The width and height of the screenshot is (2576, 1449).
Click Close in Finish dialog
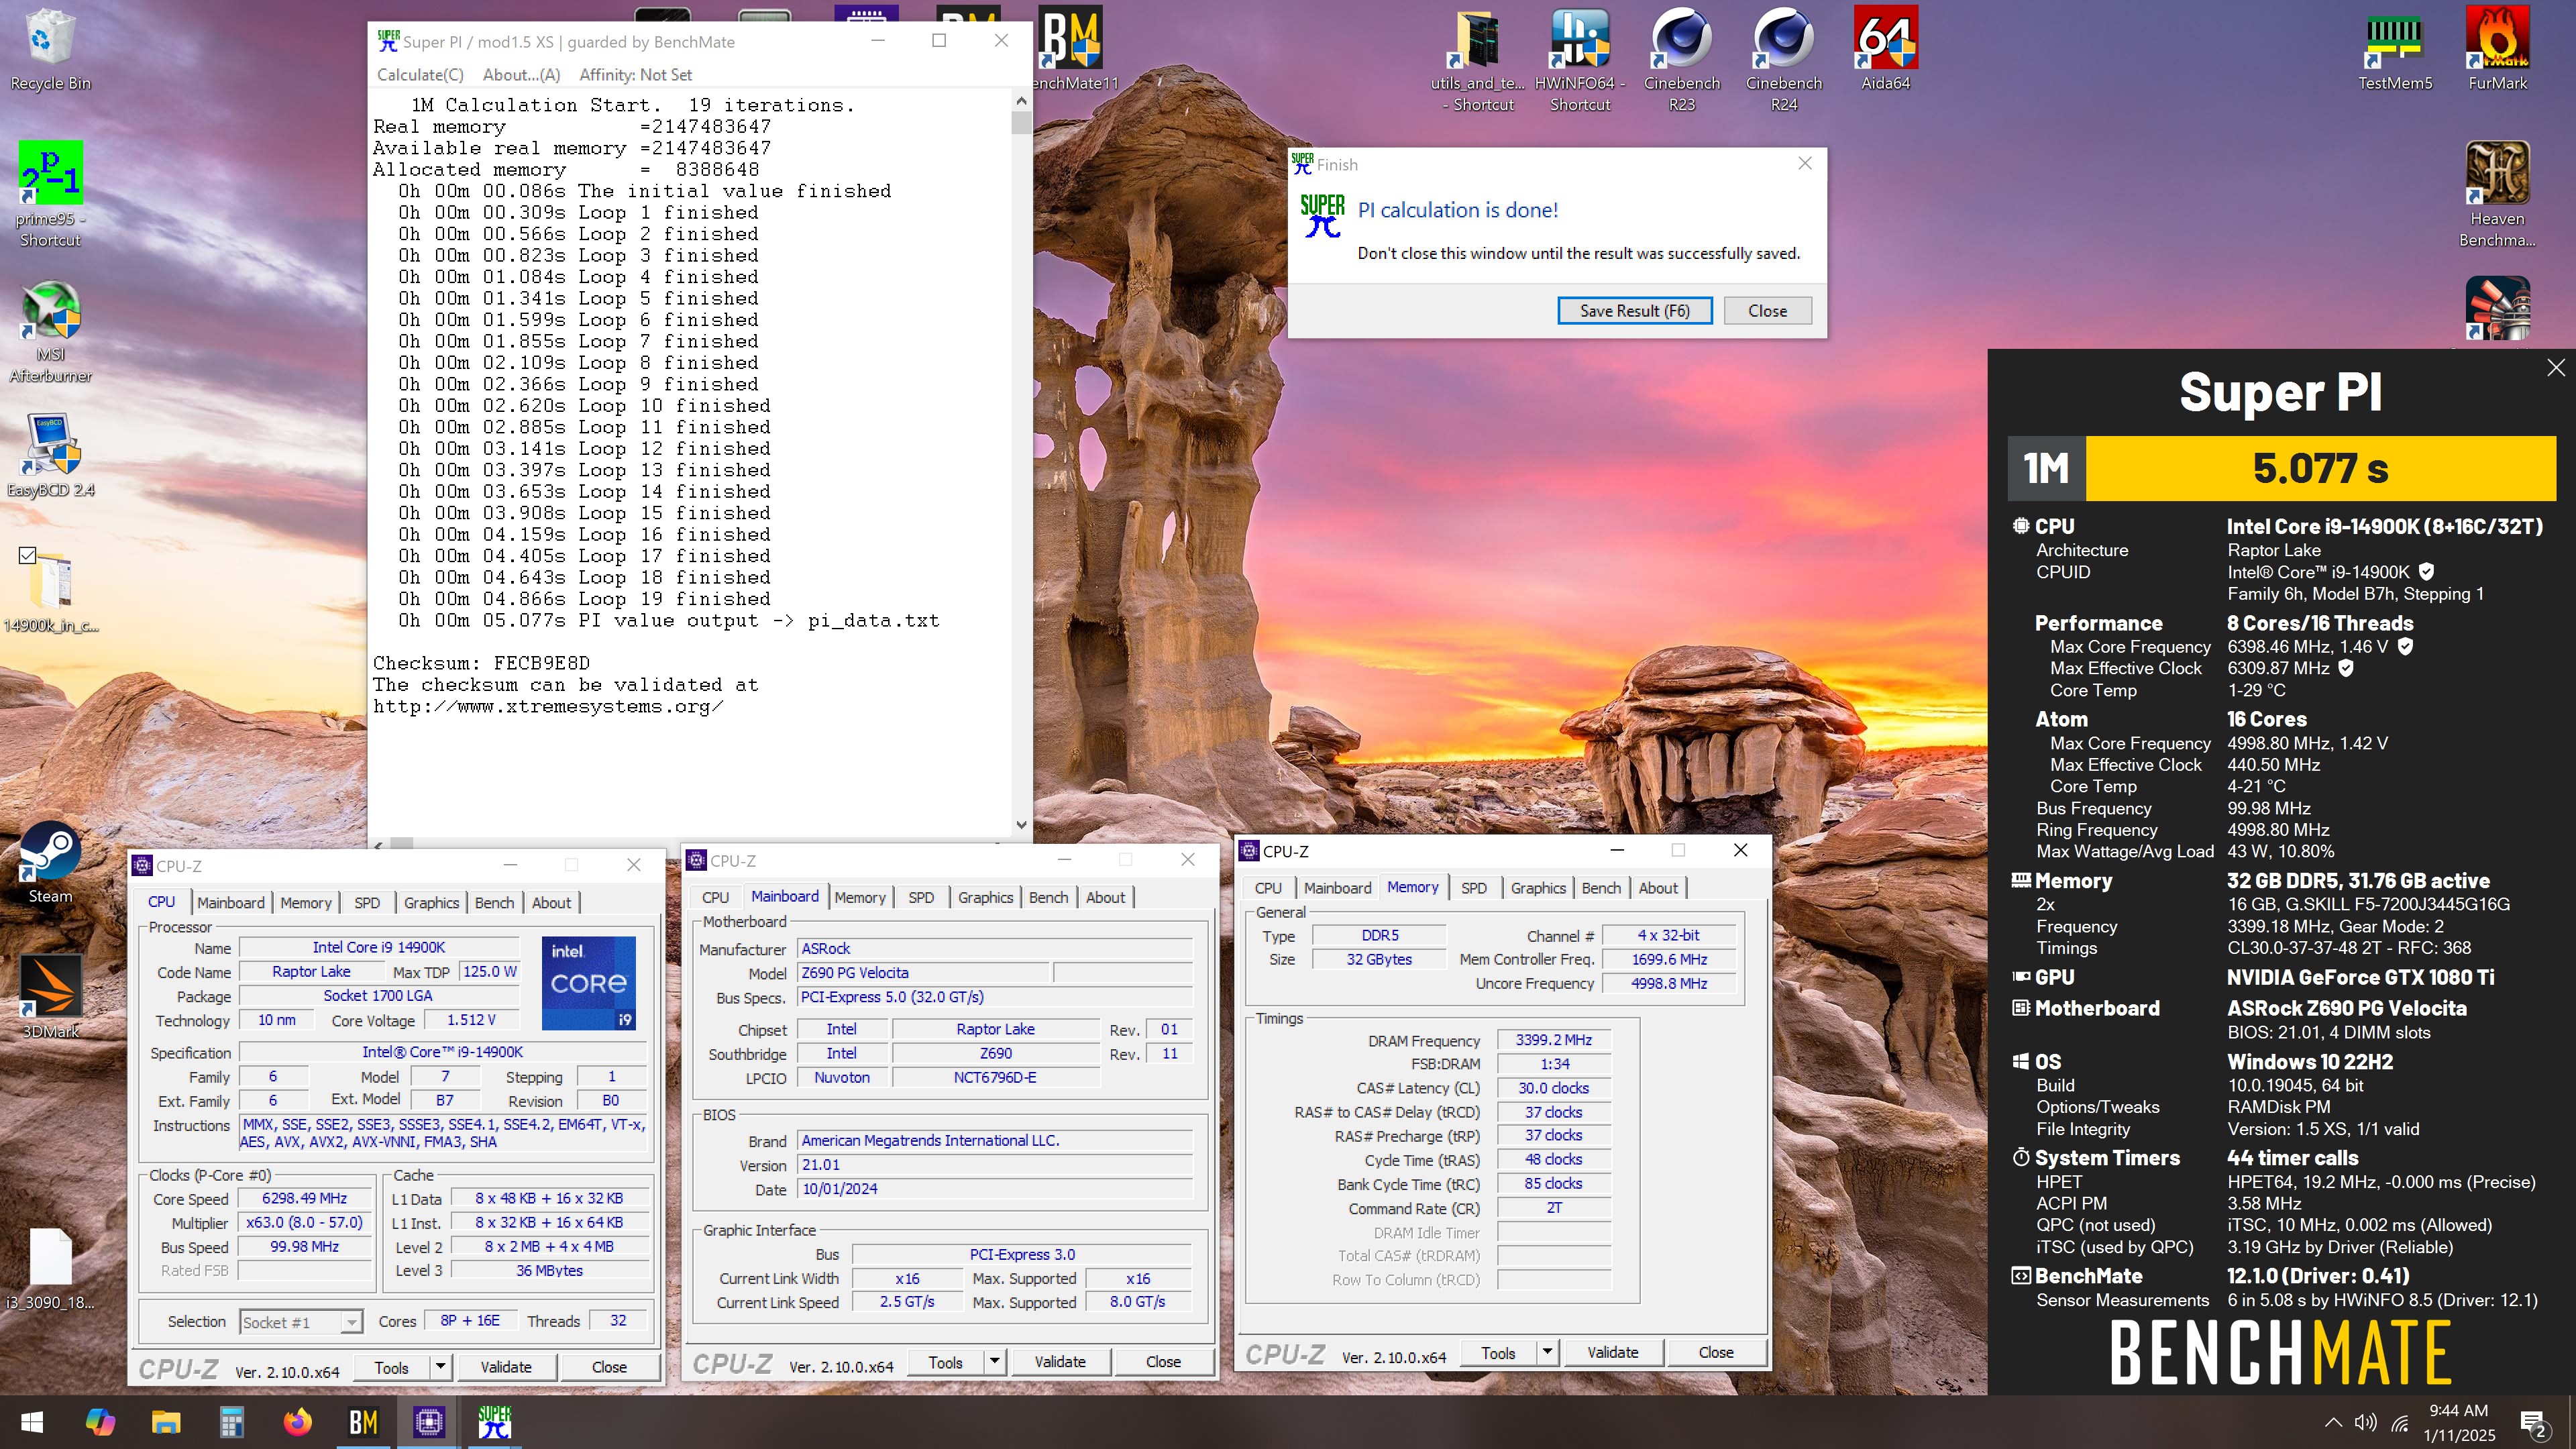point(1767,311)
